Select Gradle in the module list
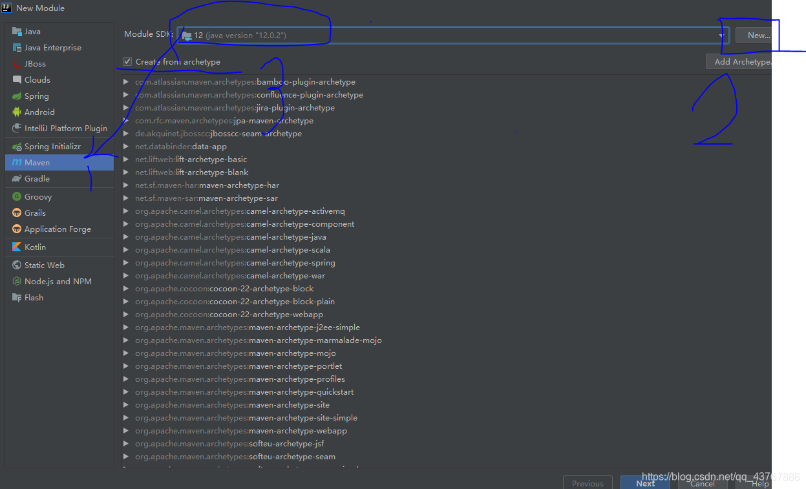The image size is (806, 489). (59, 178)
